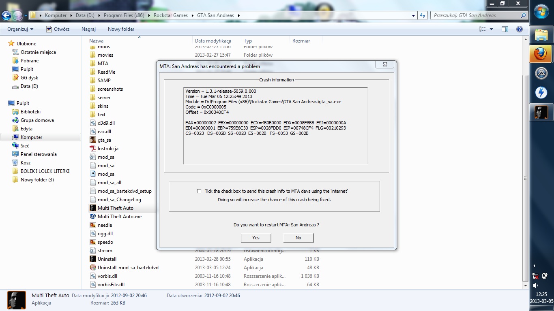Viewport: 554px width, 311px height.
Task: Expand the arrow after Rockstar Games breadcrumb
Action: tap(192, 15)
